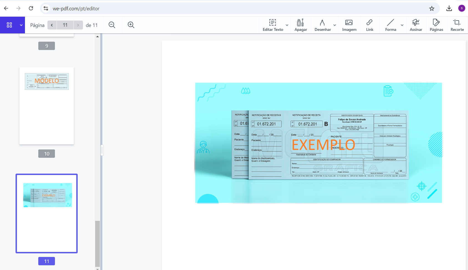
Task: Choose the Desenhar drawing tool
Action: [322, 25]
